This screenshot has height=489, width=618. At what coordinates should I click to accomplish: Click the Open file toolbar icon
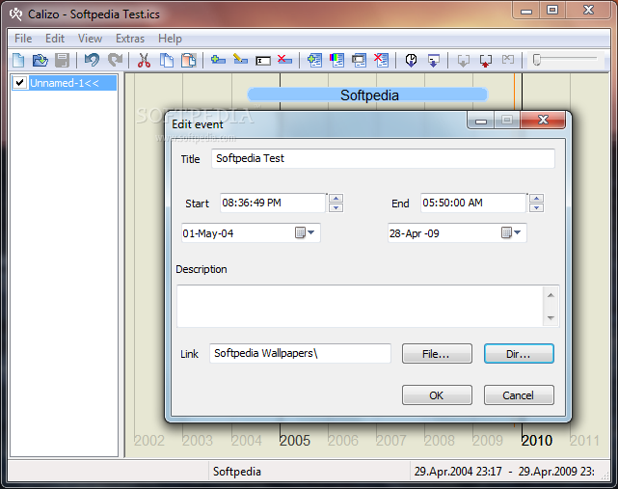point(40,61)
